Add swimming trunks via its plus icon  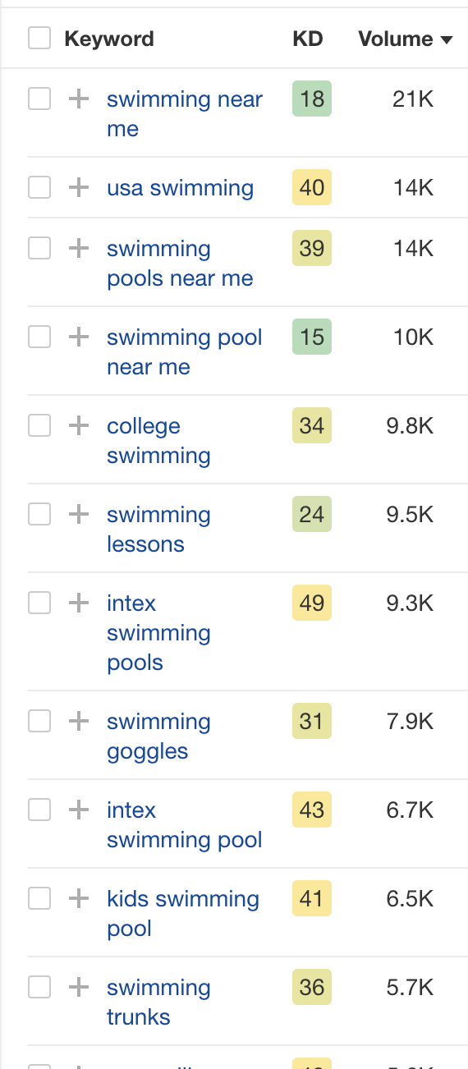pyautogui.click(x=78, y=988)
